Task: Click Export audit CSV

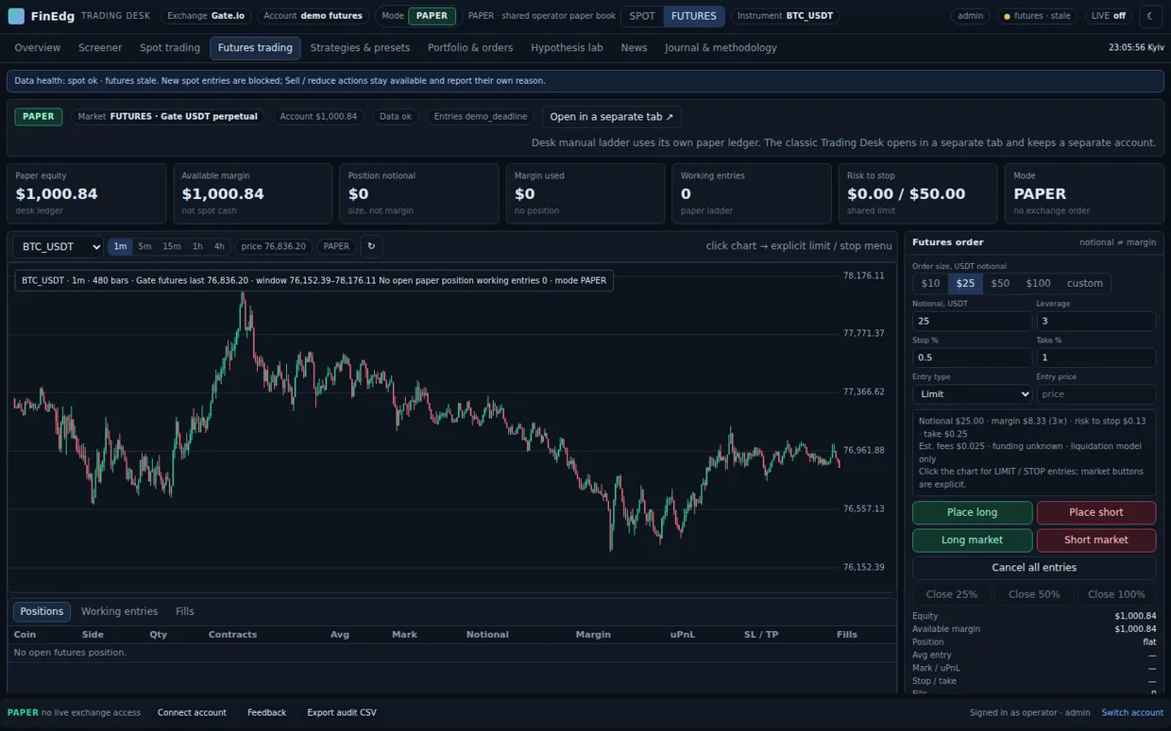Action: coord(342,713)
